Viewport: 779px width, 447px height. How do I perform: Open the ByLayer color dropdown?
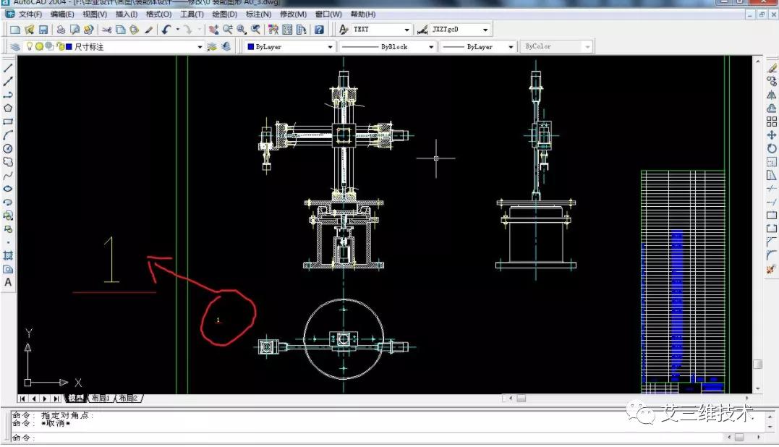(x=331, y=47)
